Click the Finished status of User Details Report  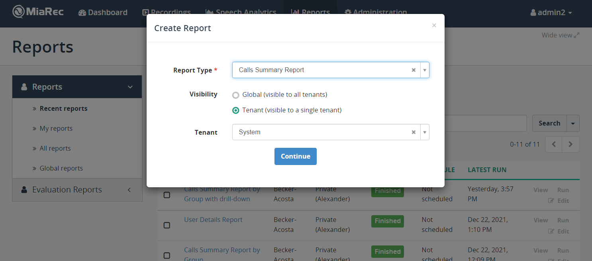388,221
